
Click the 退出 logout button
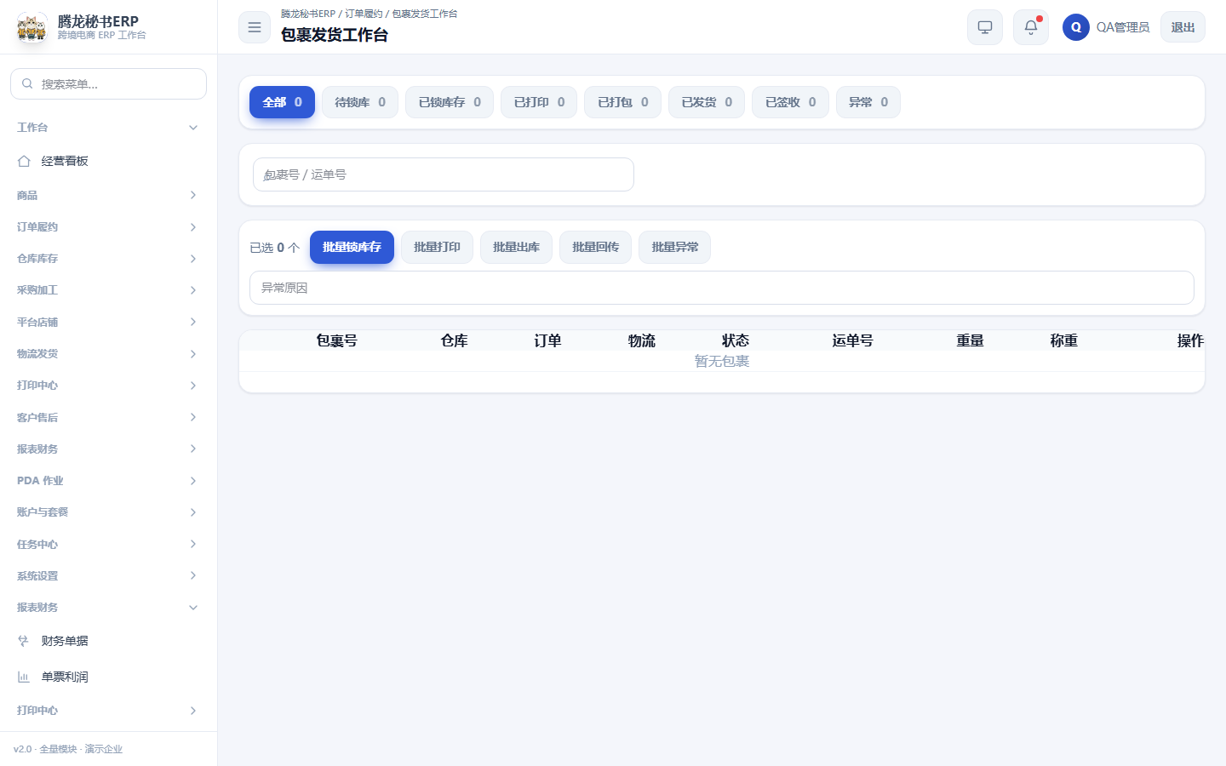click(x=1183, y=27)
